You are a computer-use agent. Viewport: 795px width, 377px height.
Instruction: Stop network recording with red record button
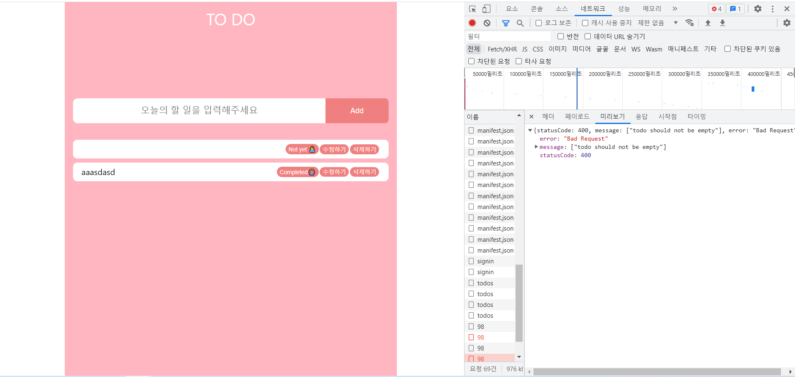472,23
